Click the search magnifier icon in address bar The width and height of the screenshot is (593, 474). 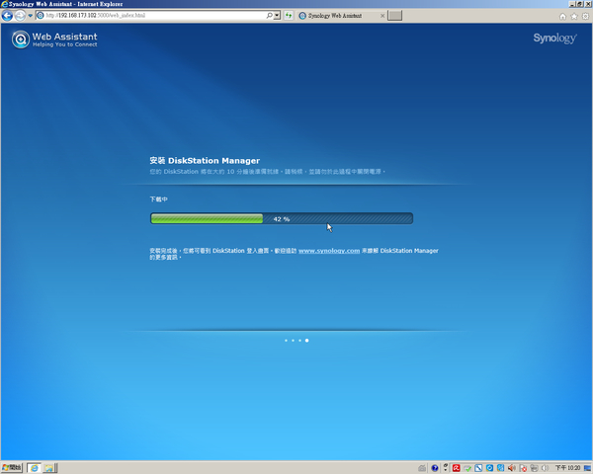(x=269, y=16)
